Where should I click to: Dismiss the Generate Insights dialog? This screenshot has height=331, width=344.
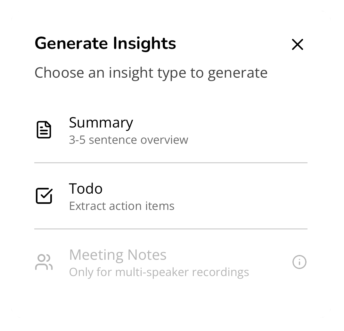tap(297, 44)
